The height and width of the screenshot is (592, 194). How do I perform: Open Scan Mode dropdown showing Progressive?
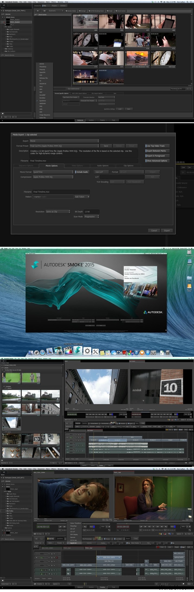pos(91,216)
